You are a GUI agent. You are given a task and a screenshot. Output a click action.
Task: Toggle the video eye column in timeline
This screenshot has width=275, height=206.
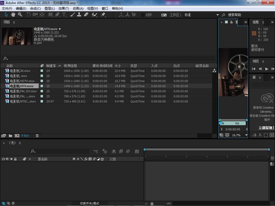pos(3,159)
